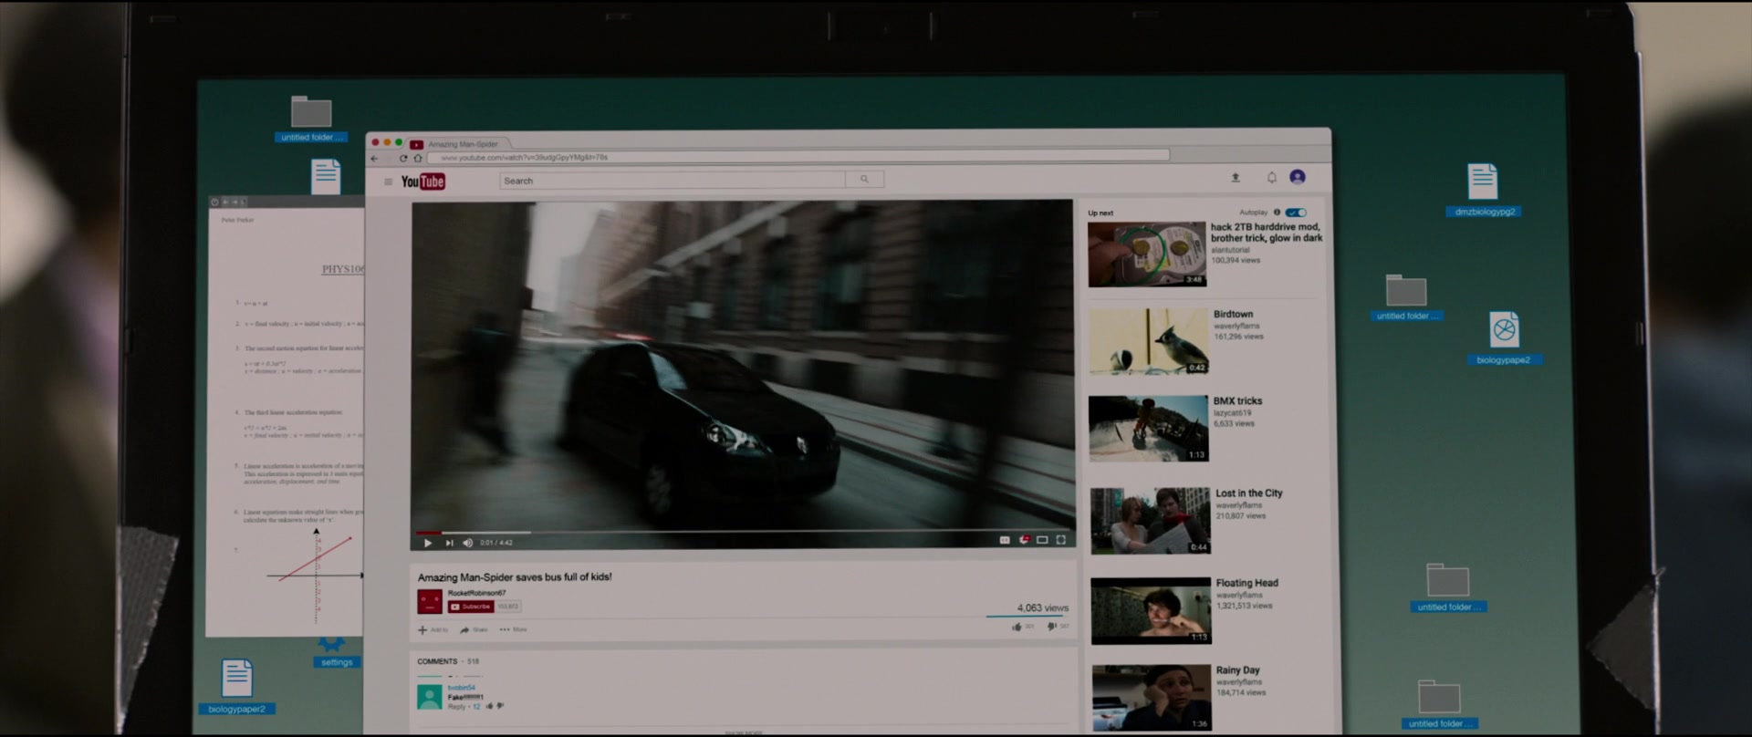Open the YouTube hamburger guide menu
This screenshot has width=1752, height=737.
[x=388, y=182]
